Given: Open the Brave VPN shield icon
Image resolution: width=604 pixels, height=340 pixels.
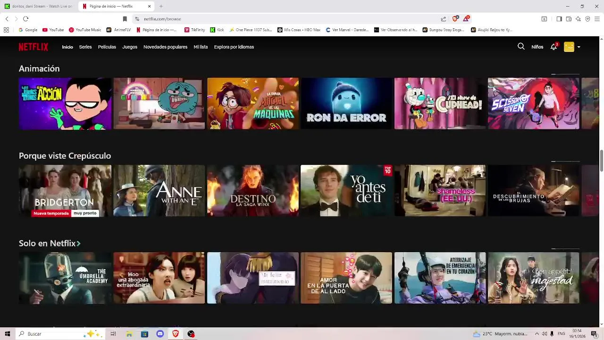Looking at the screenshot, I should coord(587,19).
